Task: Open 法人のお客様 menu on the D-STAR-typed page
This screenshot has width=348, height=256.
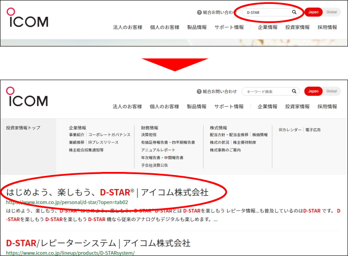Action: (x=127, y=27)
